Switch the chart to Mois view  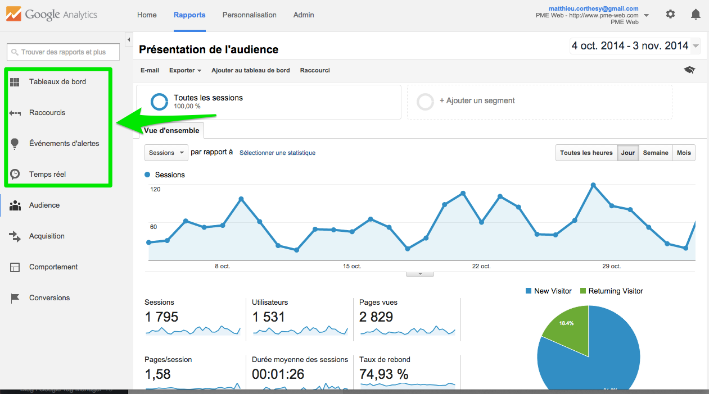point(684,153)
